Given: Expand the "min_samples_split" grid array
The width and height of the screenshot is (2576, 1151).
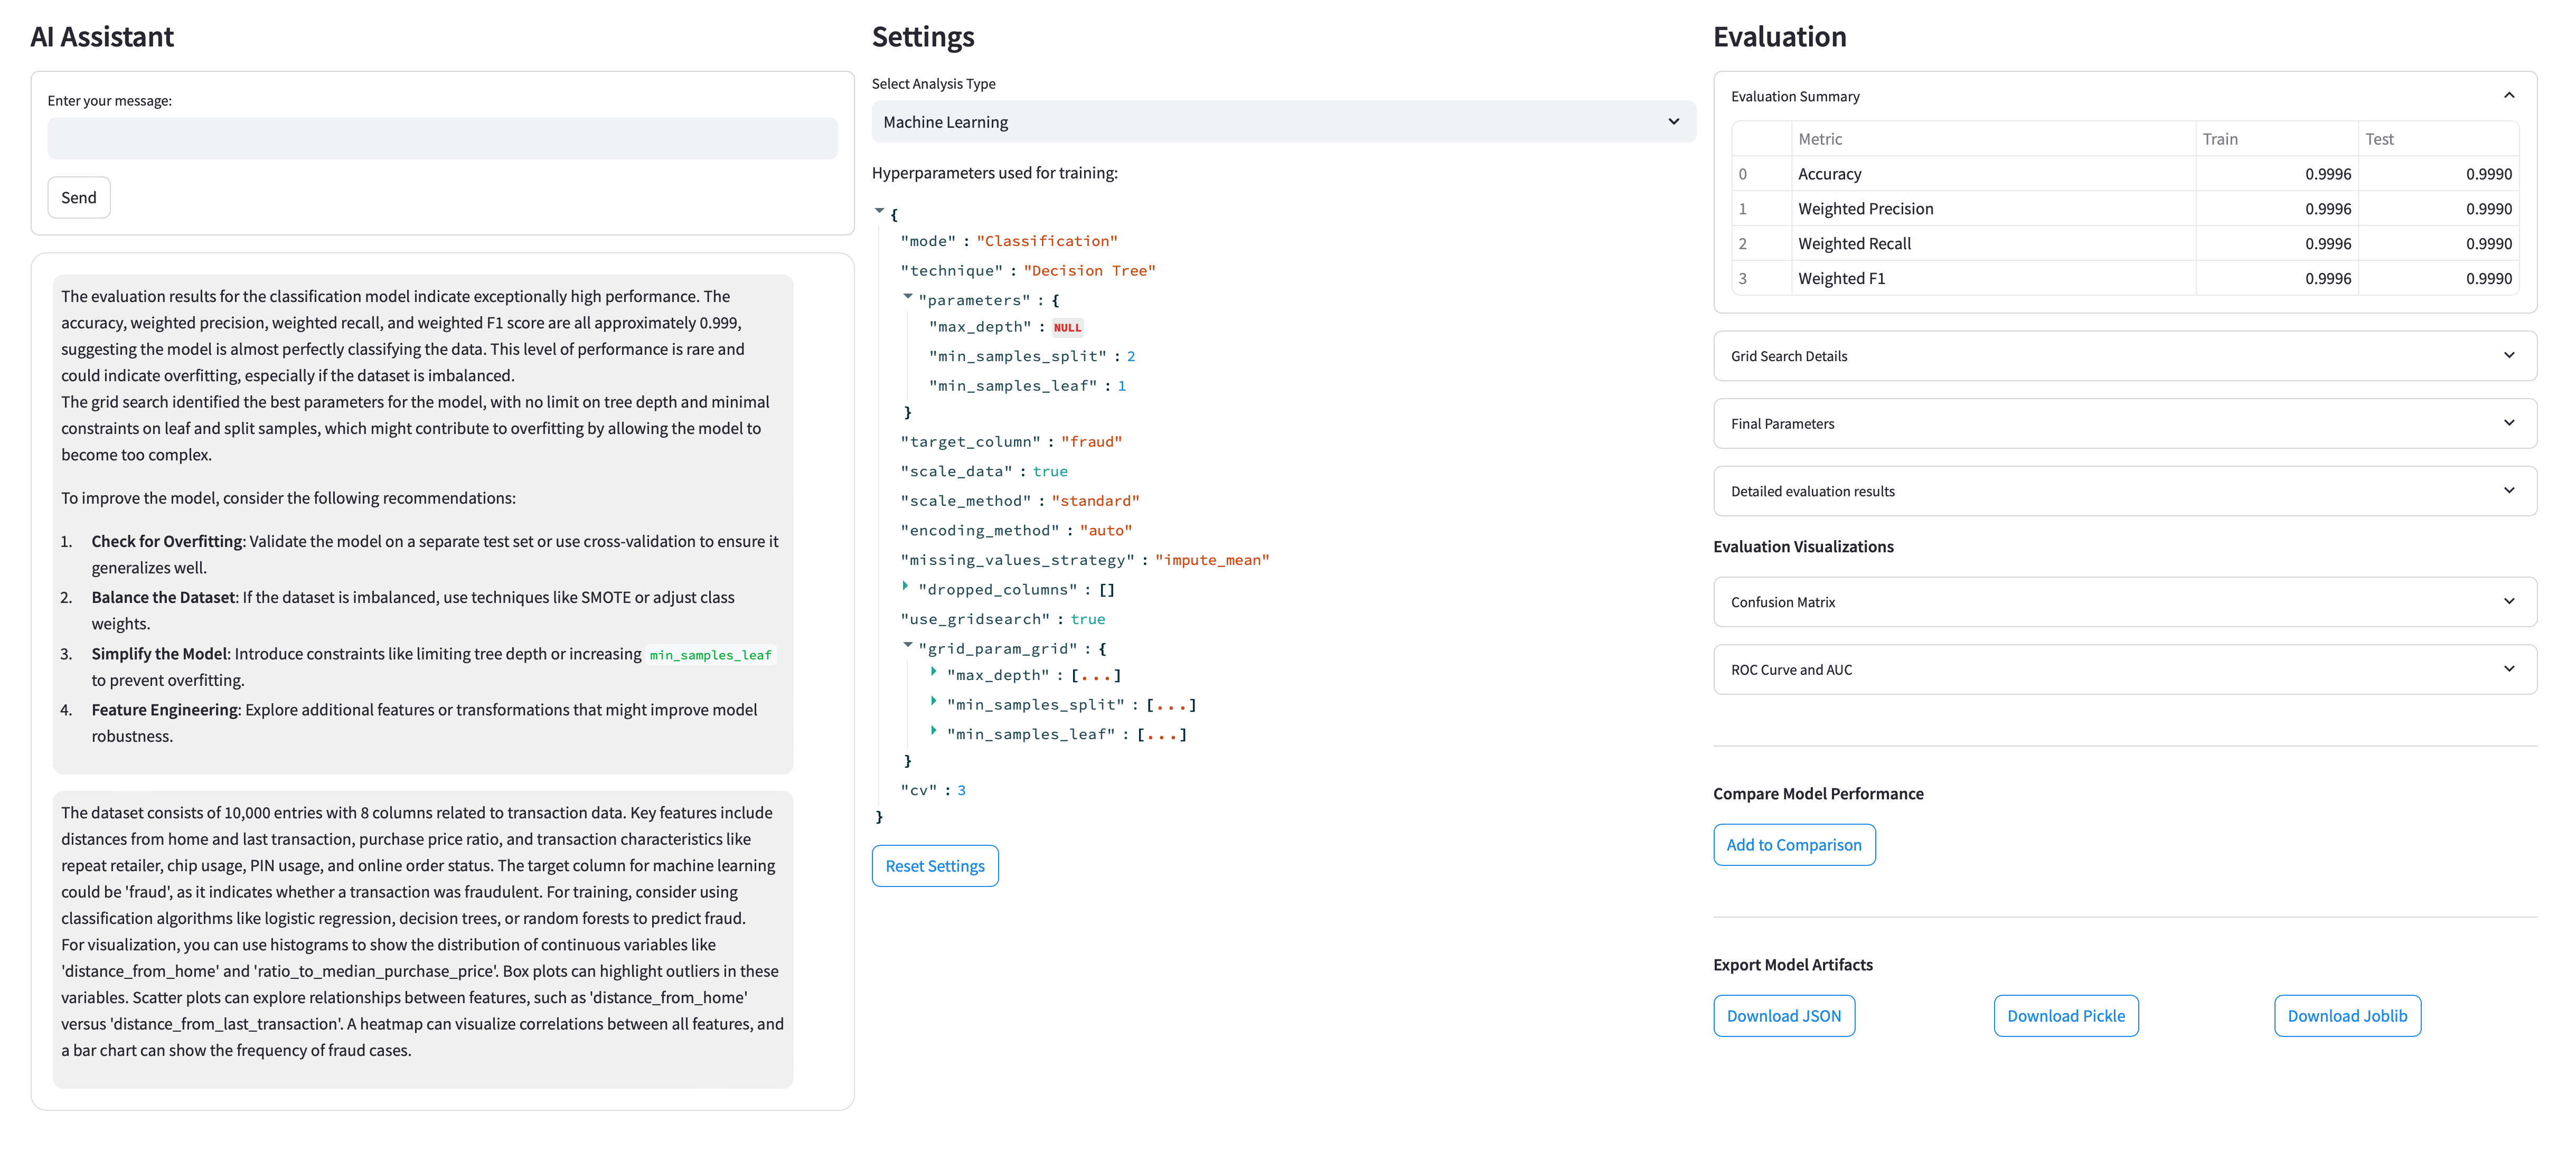Looking at the screenshot, I should [934, 701].
